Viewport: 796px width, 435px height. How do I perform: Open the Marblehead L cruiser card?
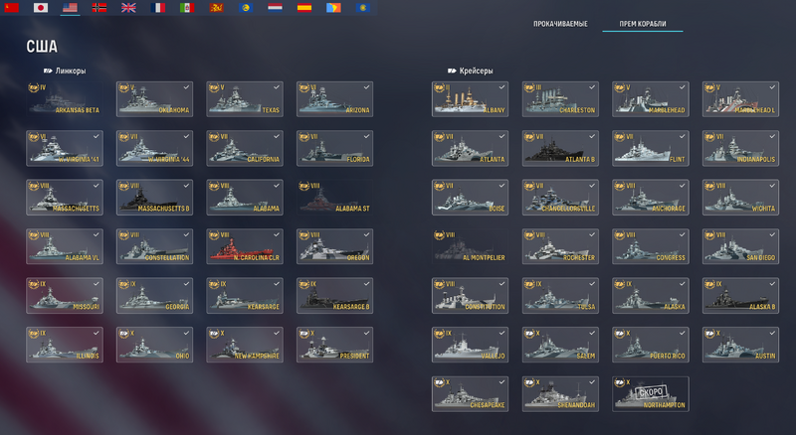tap(740, 99)
